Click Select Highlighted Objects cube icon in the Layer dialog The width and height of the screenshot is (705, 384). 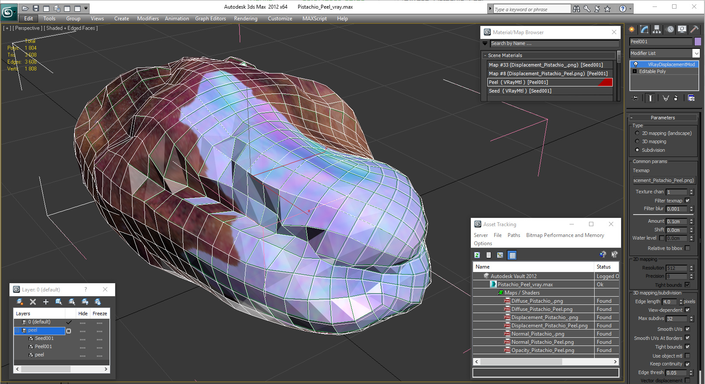point(59,302)
